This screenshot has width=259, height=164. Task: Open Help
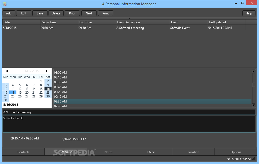click(x=249, y=13)
